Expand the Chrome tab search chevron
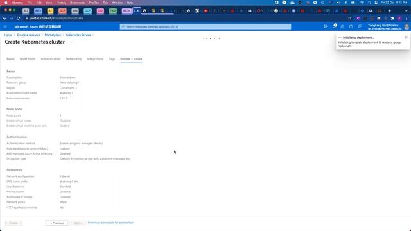411x231 pixels. [407, 11]
